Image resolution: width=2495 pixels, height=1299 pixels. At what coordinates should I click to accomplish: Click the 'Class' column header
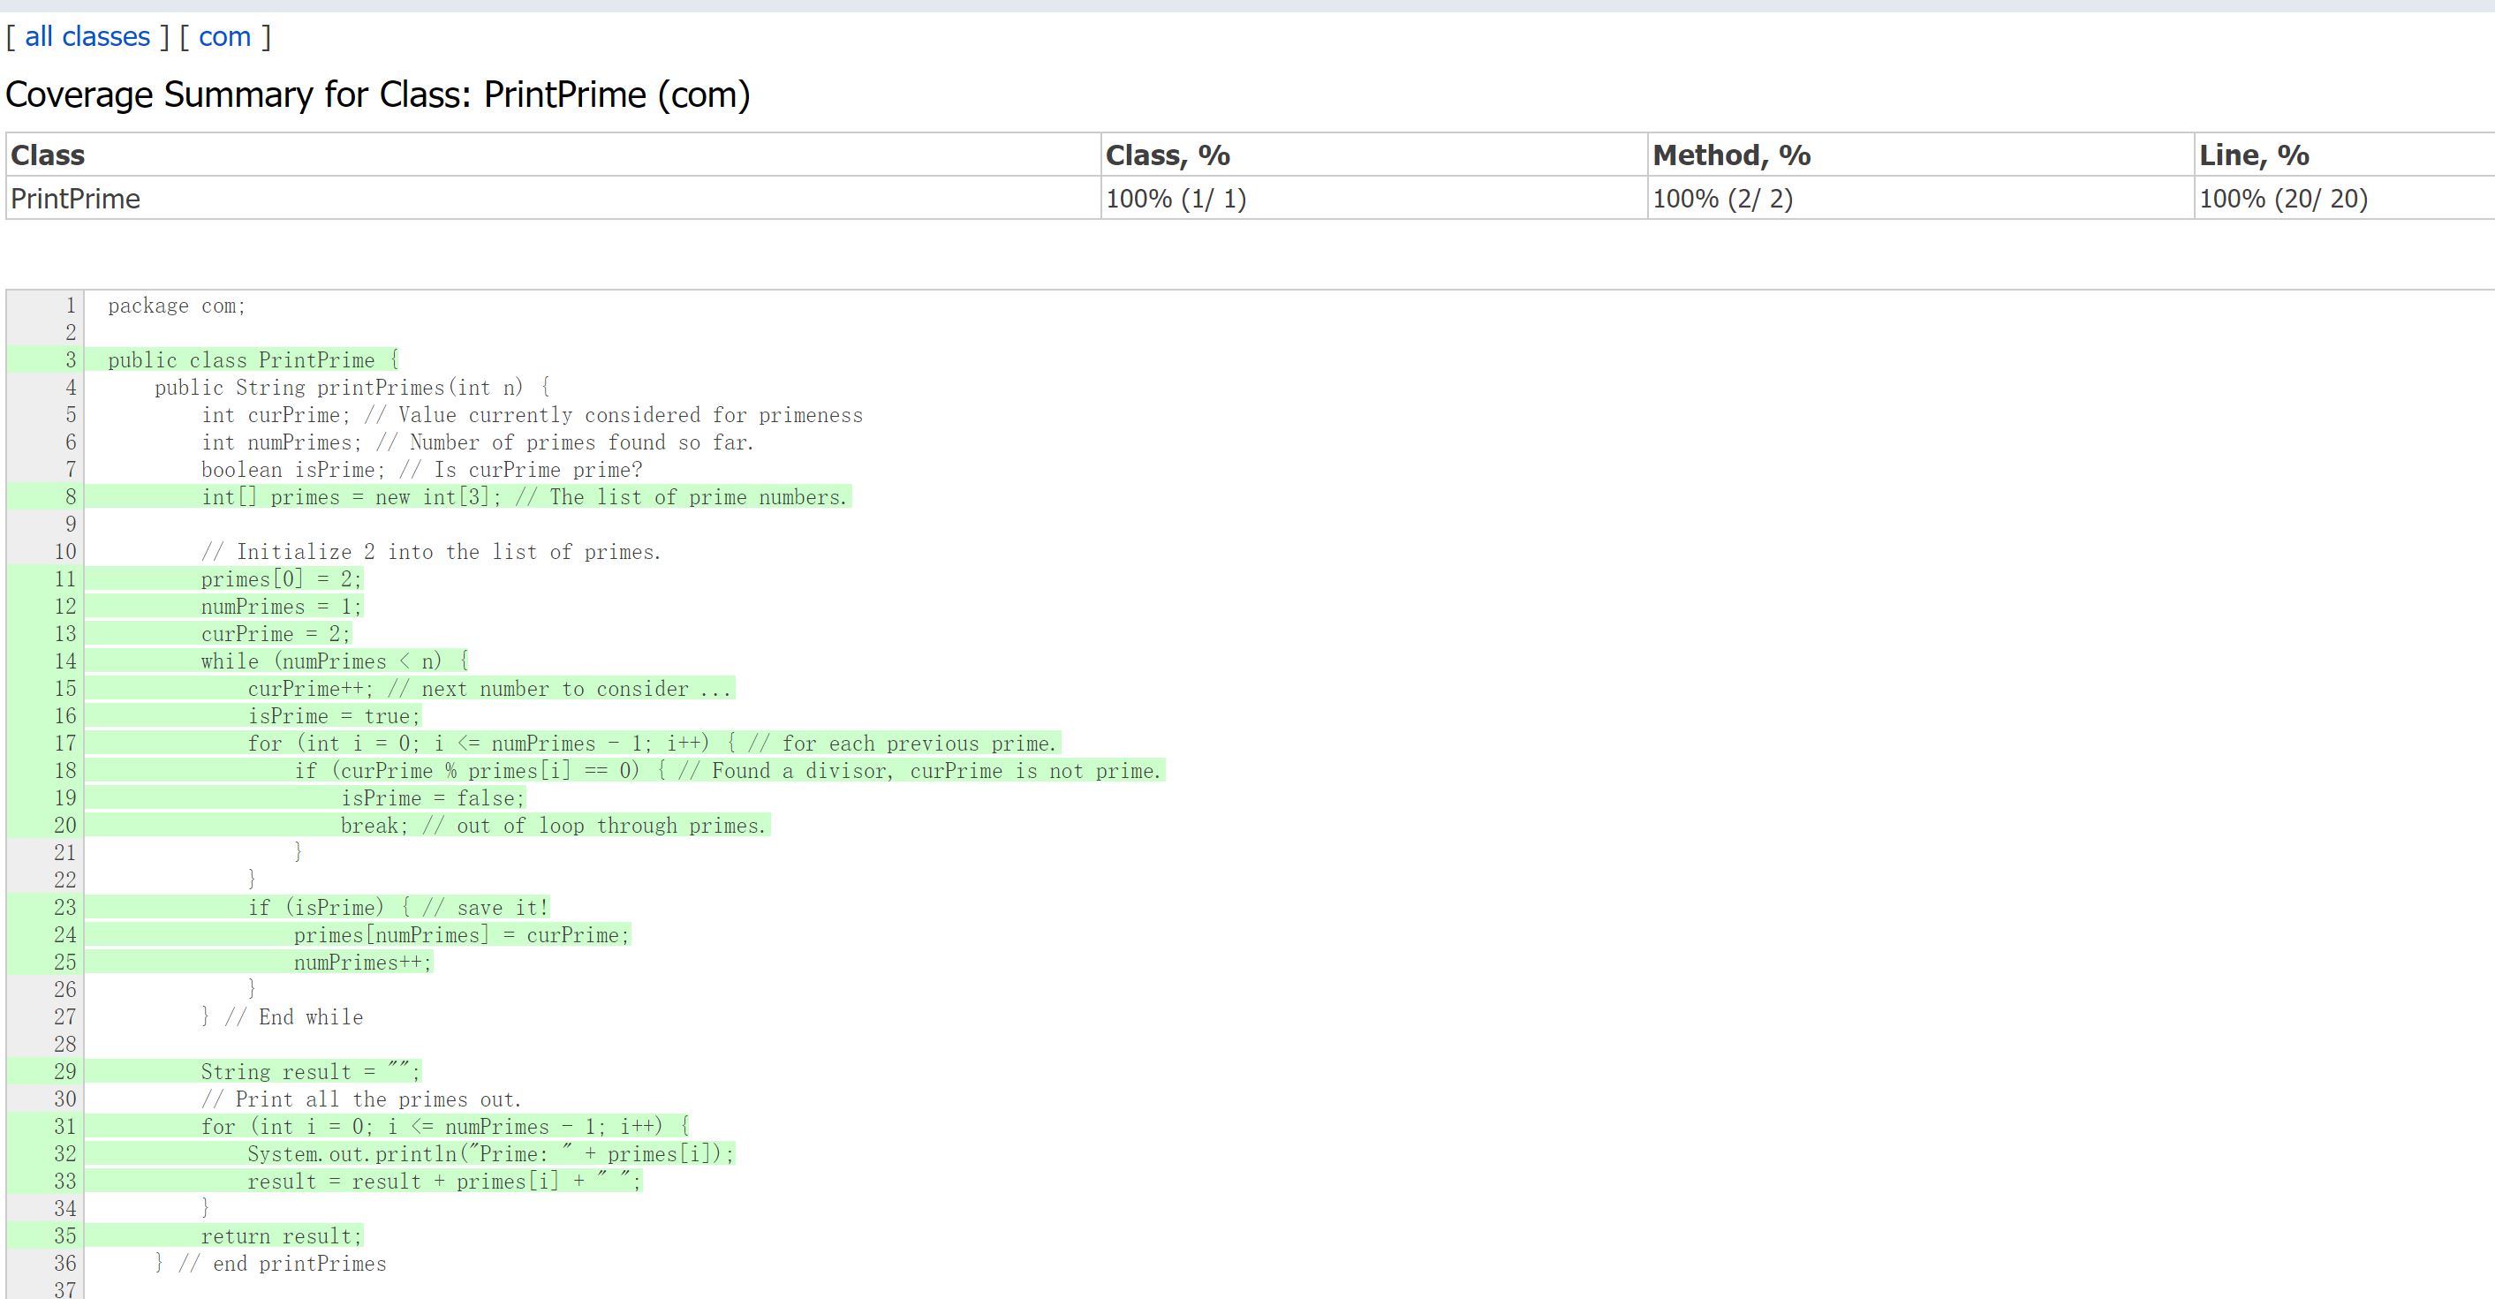(48, 155)
